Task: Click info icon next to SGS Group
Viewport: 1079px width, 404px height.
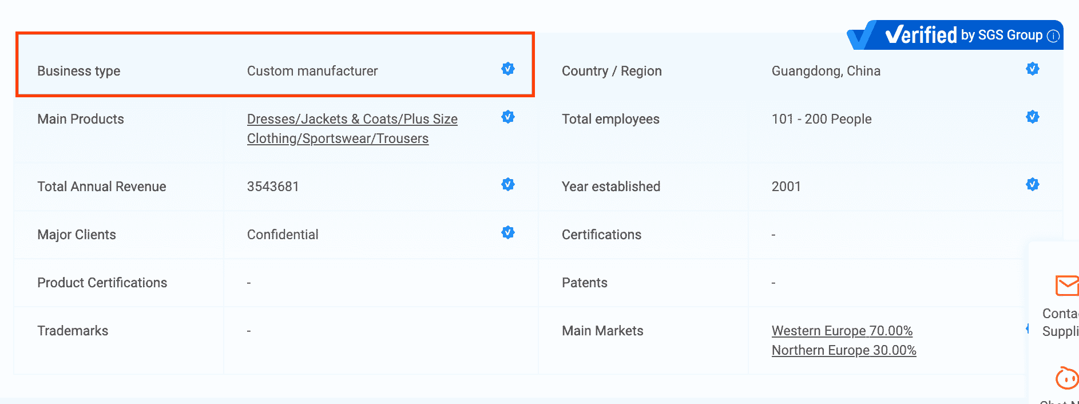Action: [1053, 36]
